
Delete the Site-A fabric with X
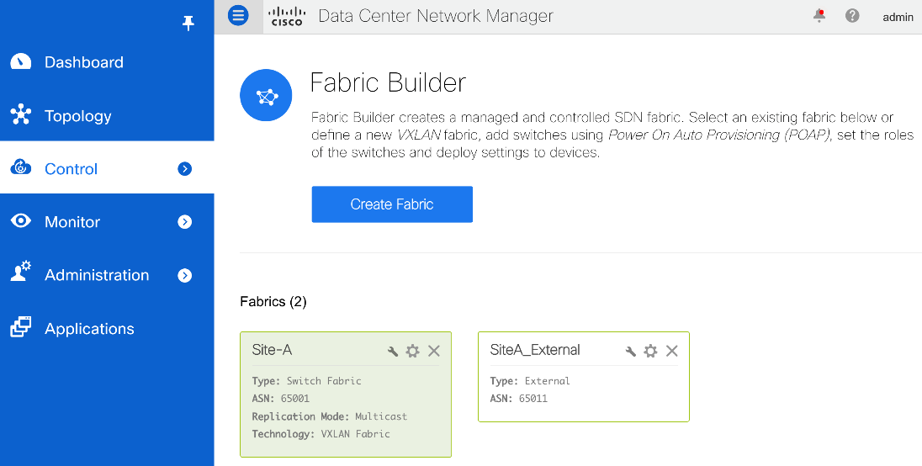(434, 352)
